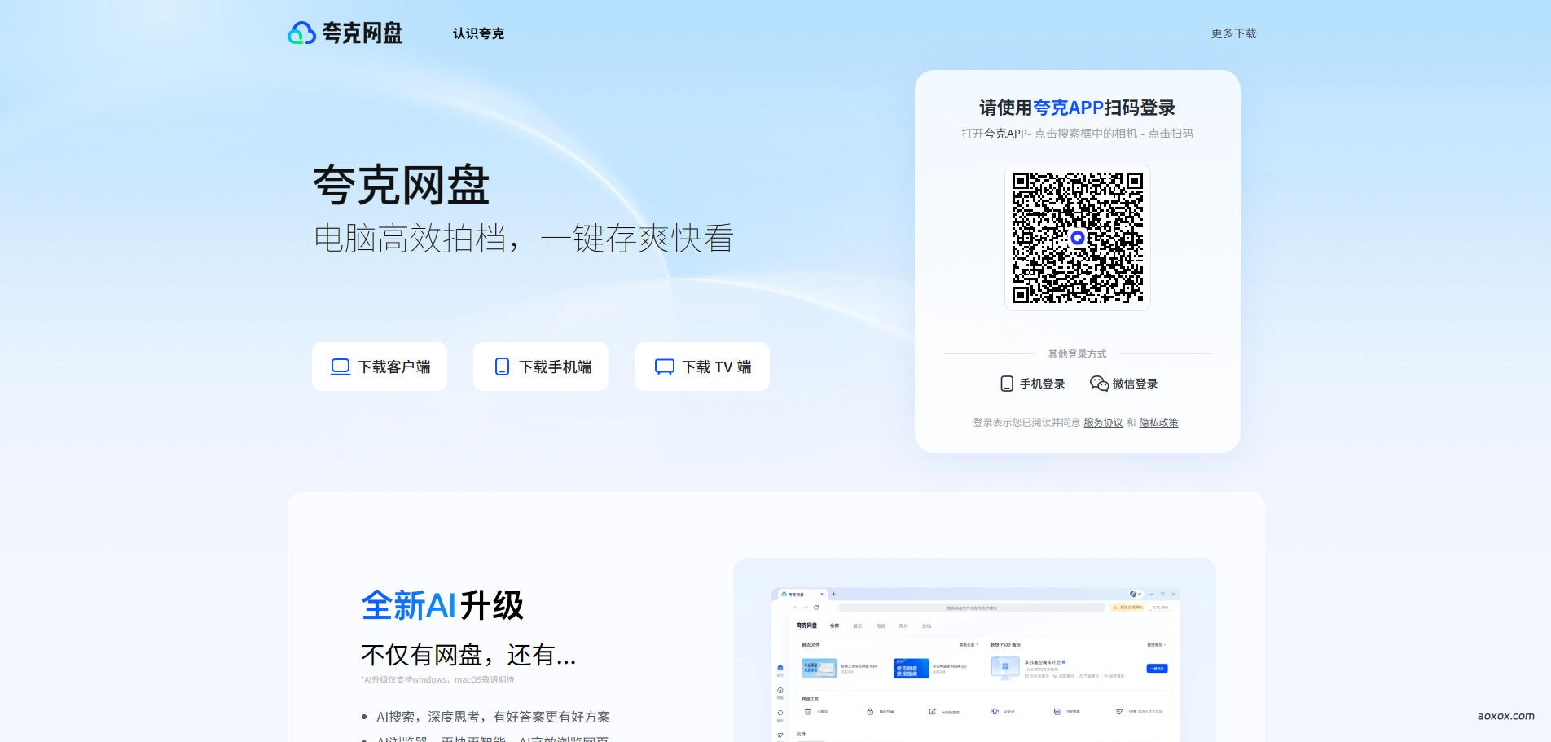Click the 更多下载 link

[1232, 33]
